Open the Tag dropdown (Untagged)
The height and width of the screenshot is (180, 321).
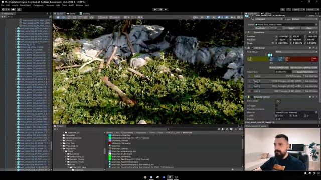(x=269, y=19)
